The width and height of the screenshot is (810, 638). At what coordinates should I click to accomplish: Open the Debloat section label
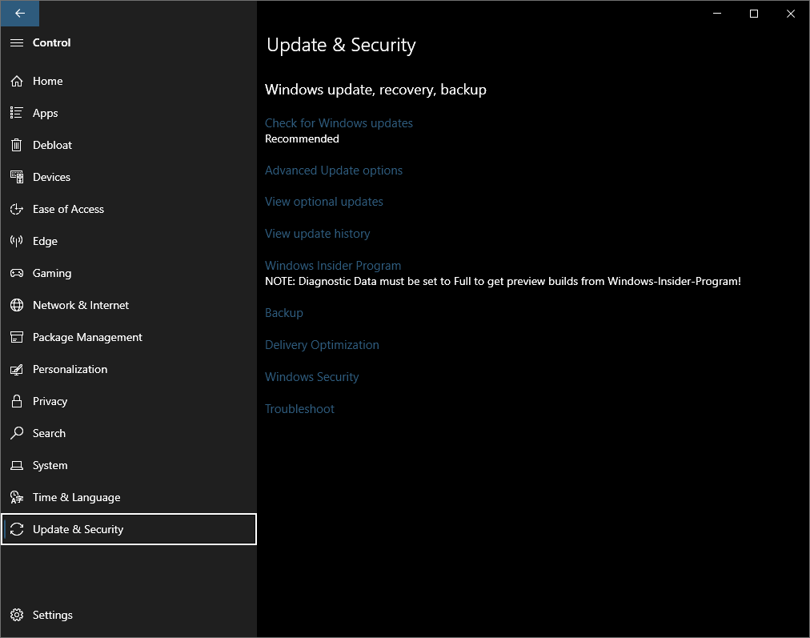[x=52, y=145]
